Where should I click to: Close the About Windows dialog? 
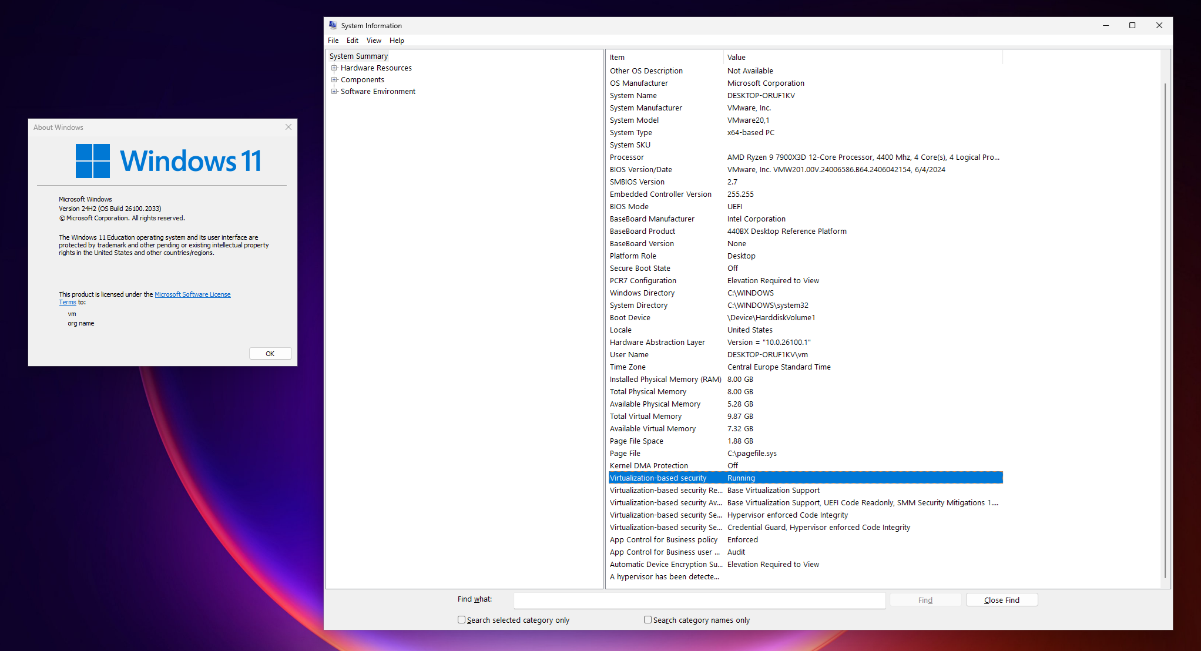(288, 127)
